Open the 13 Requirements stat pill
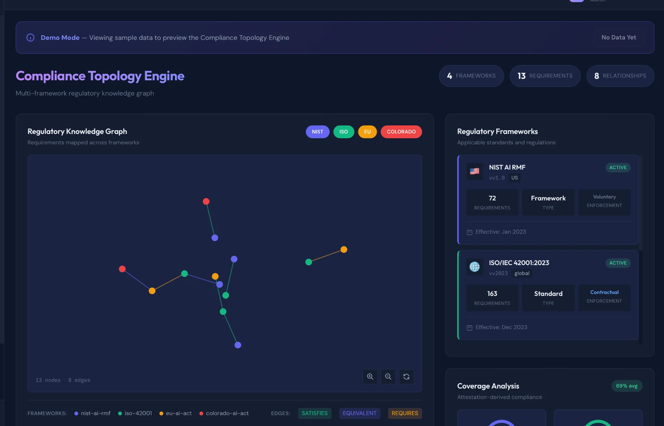 545,76
